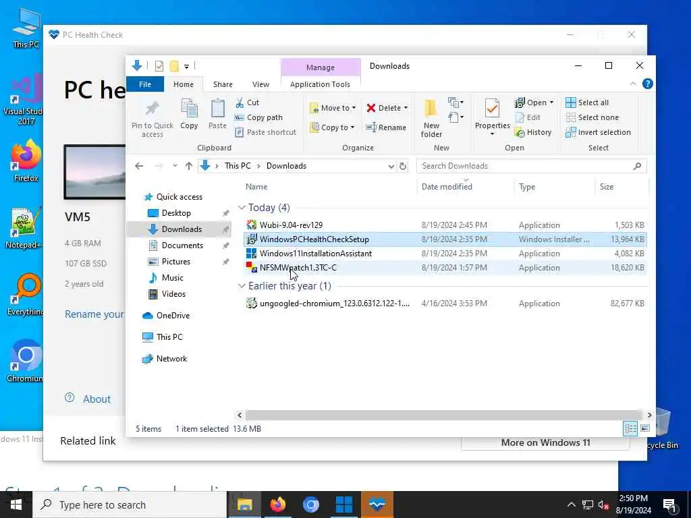Image resolution: width=691 pixels, height=518 pixels.
Task: Open Application Tools tab
Action: pos(320,84)
